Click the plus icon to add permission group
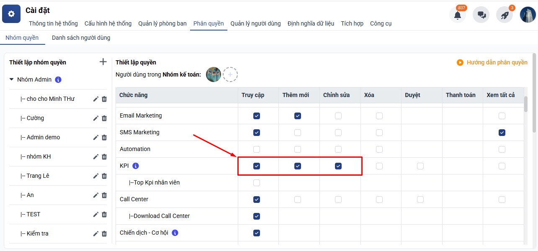This screenshot has width=538, height=251. (103, 62)
